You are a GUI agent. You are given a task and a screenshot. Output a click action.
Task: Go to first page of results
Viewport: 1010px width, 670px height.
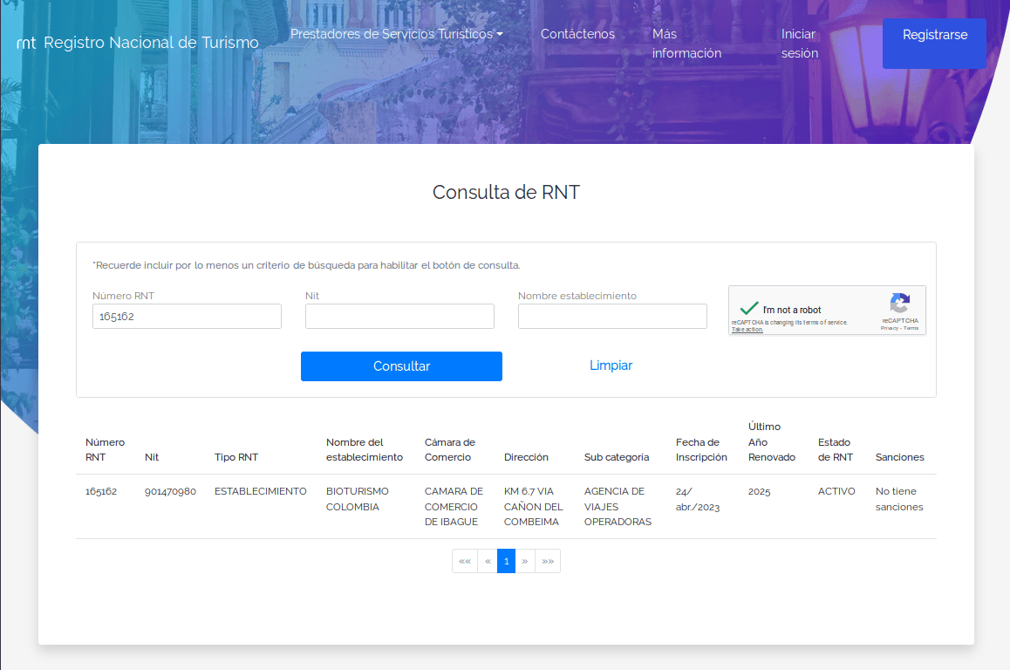(465, 561)
